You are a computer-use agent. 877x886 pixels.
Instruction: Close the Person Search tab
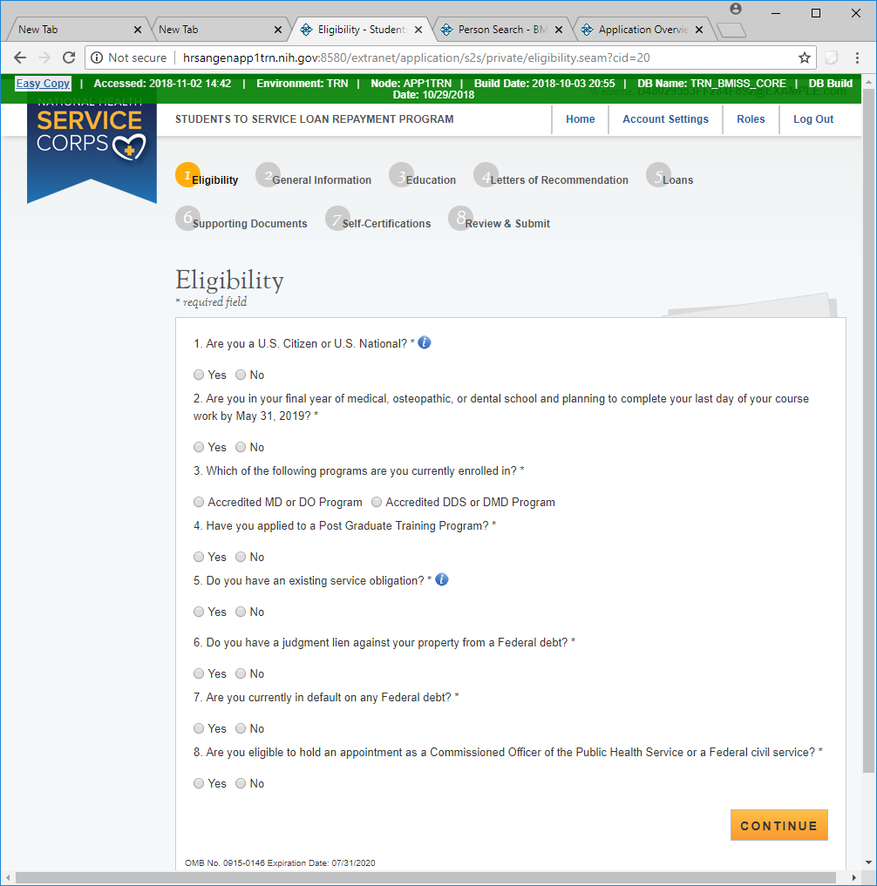click(x=559, y=30)
